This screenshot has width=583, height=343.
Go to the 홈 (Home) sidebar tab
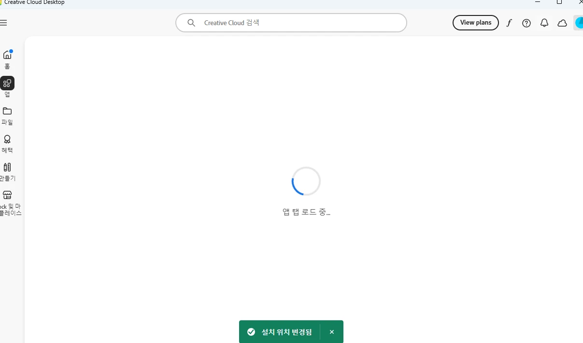[x=7, y=59]
